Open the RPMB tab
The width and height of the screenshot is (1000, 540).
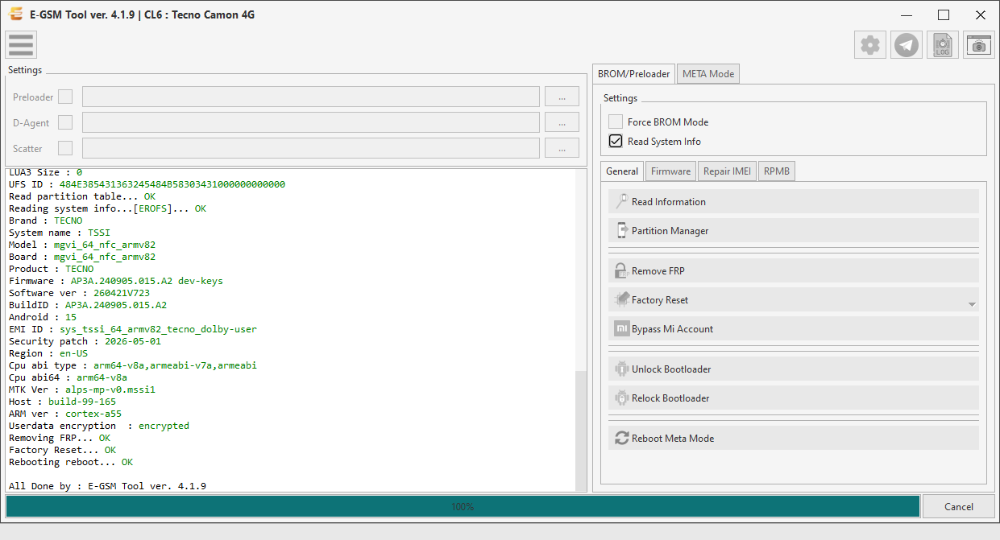coord(777,171)
